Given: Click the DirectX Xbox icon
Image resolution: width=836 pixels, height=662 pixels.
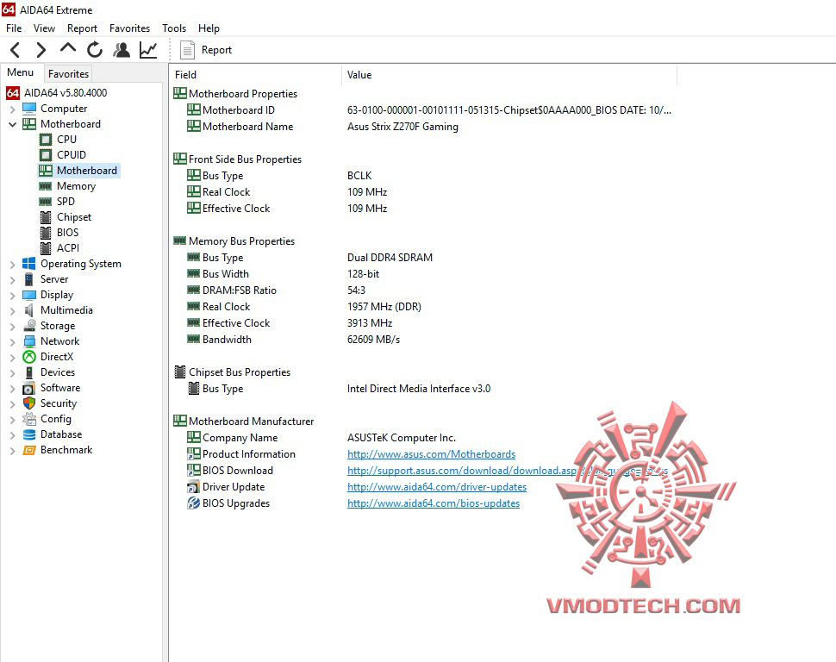Looking at the screenshot, I should click(x=28, y=357).
